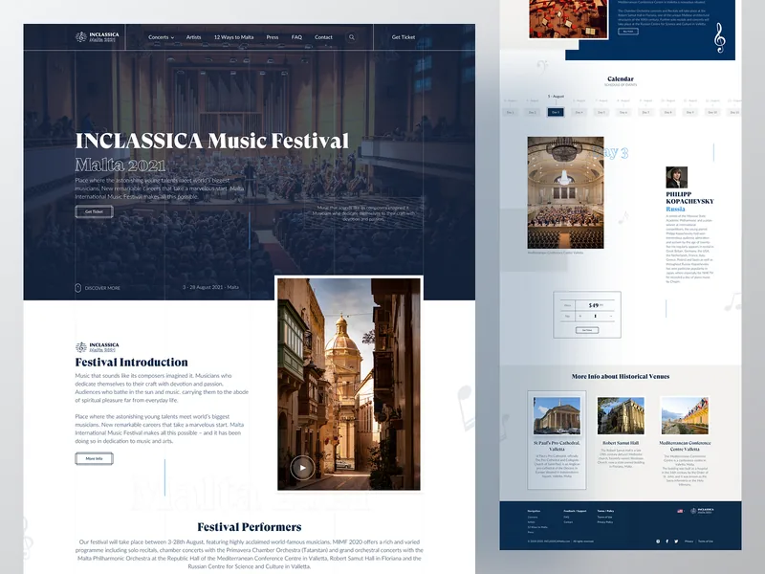Click the INCLASSICA logo above Festival Introduction

click(98, 347)
